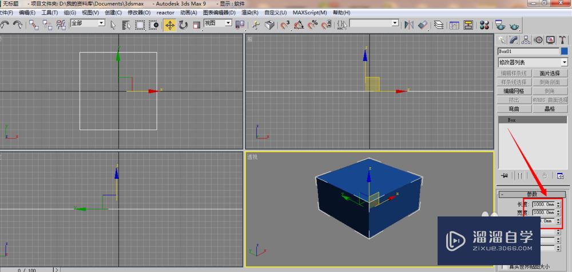Open the MAXScript(M) menu

[x=309, y=13]
